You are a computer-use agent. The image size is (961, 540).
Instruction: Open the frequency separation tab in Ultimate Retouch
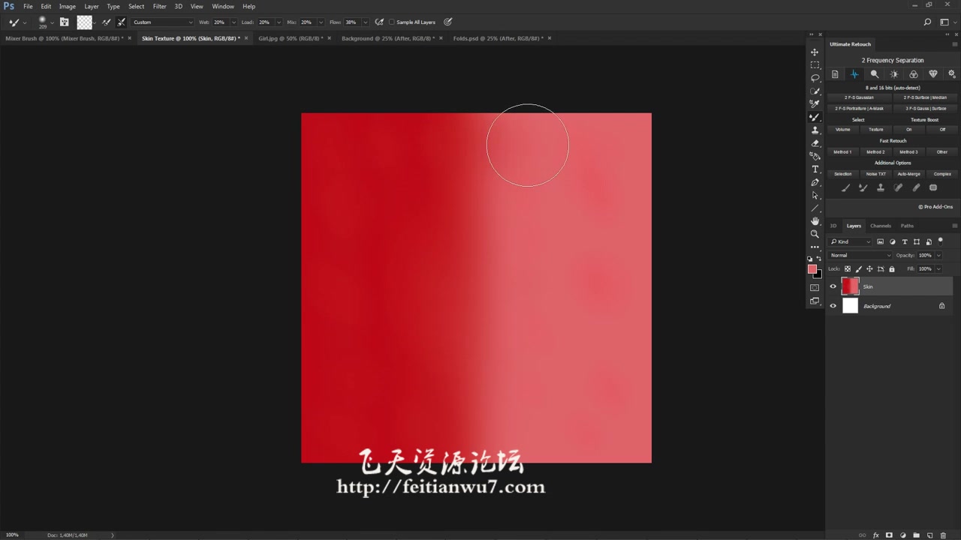pyautogui.click(x=854, y=73)
